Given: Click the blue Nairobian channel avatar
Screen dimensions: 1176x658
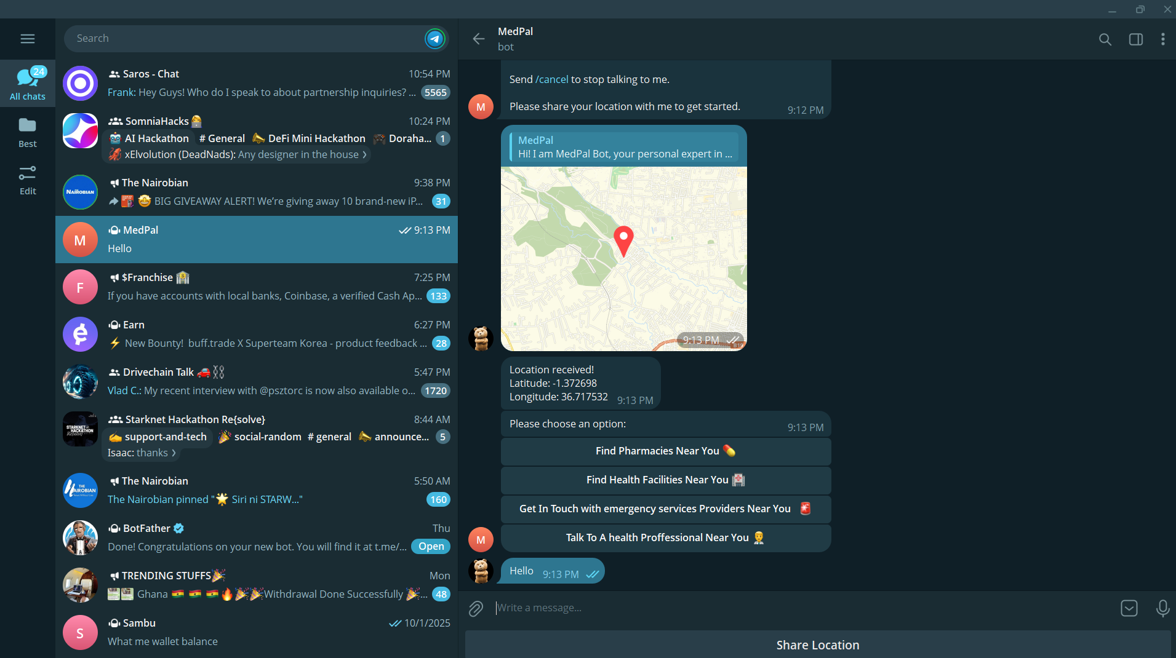Looking at the screenshot, I should (80, 192).
